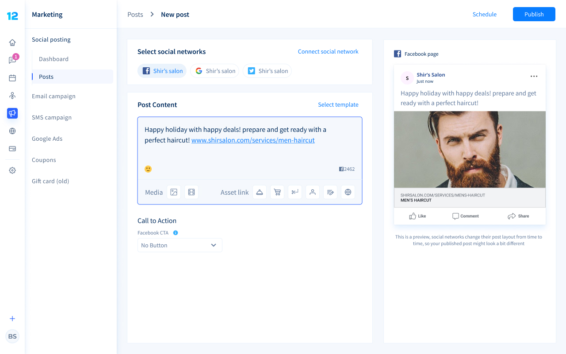Open the payments card icon in left rail

12,149
